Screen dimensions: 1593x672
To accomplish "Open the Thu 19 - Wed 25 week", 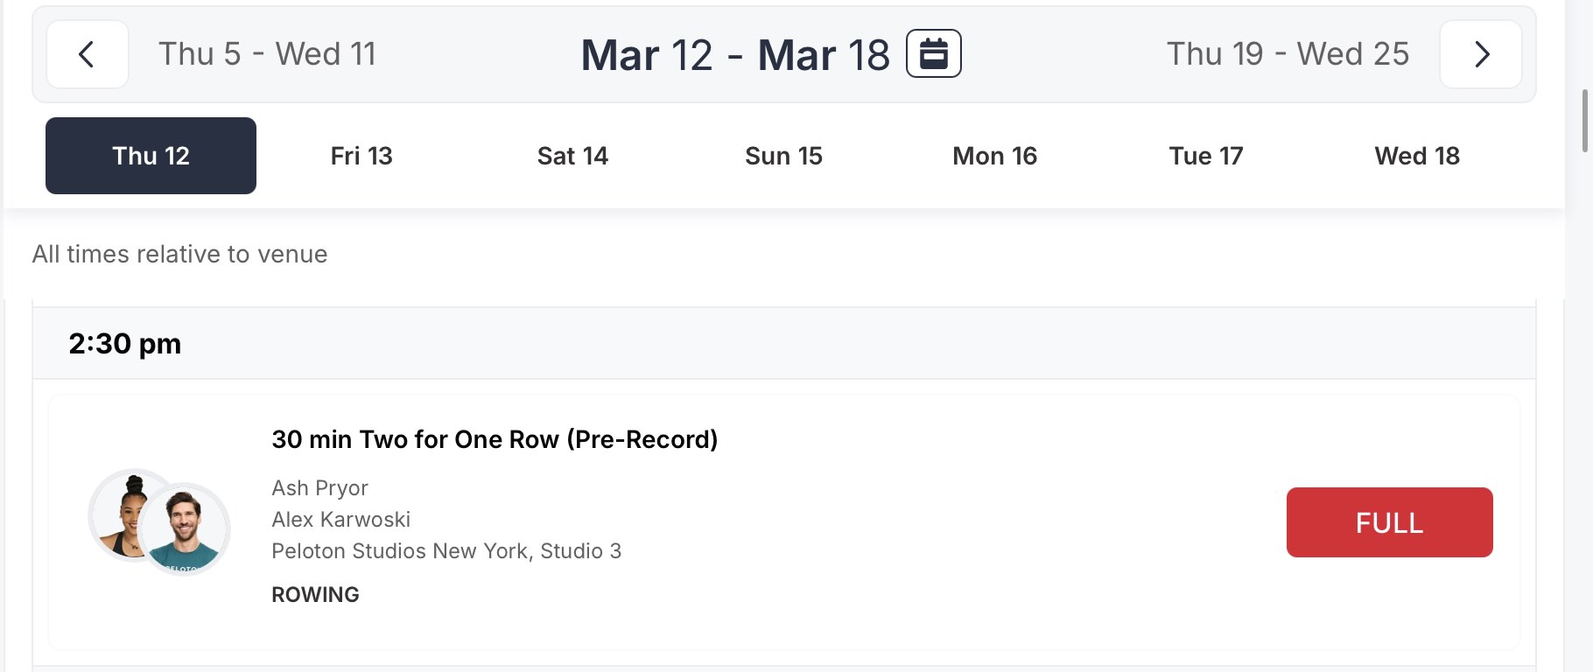I will click(x=1289, y=54).
